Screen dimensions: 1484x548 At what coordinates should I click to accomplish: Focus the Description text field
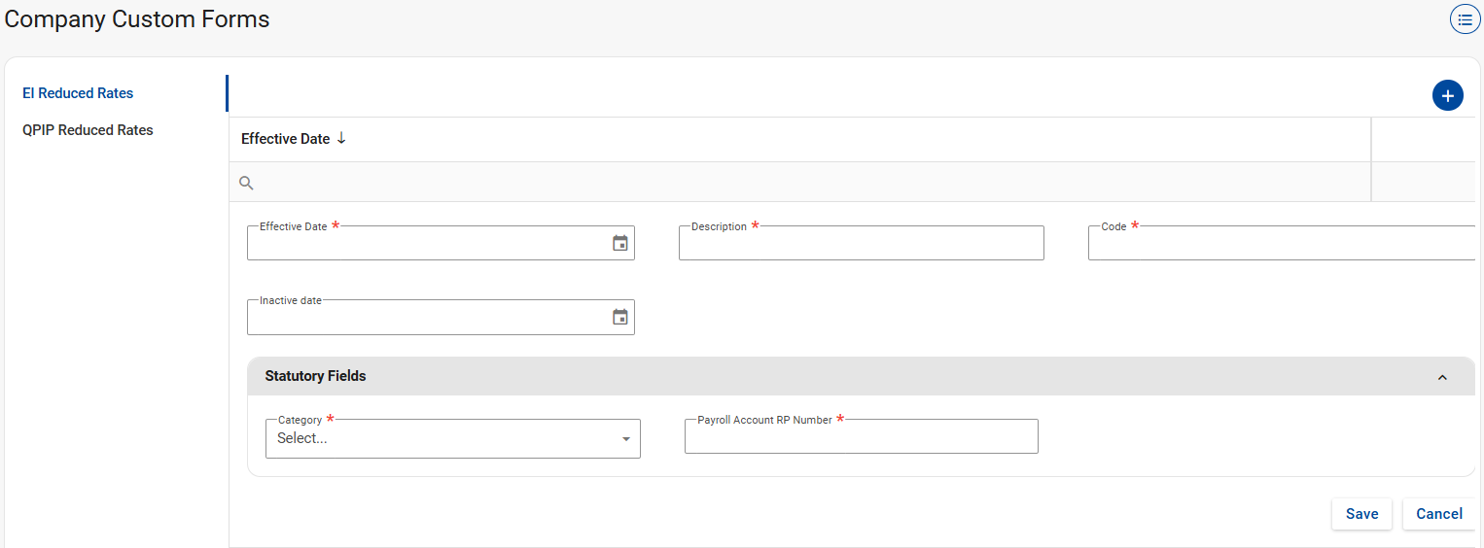(x=861, y=244)
